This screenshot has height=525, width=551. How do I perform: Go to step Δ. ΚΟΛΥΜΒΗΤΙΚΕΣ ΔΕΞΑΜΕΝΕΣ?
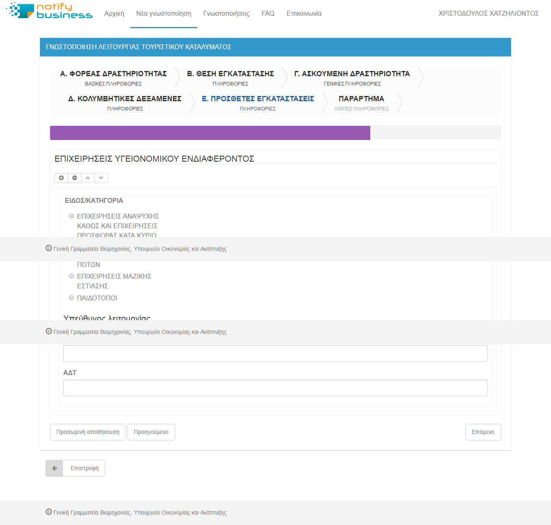click(x=125, y=102)
